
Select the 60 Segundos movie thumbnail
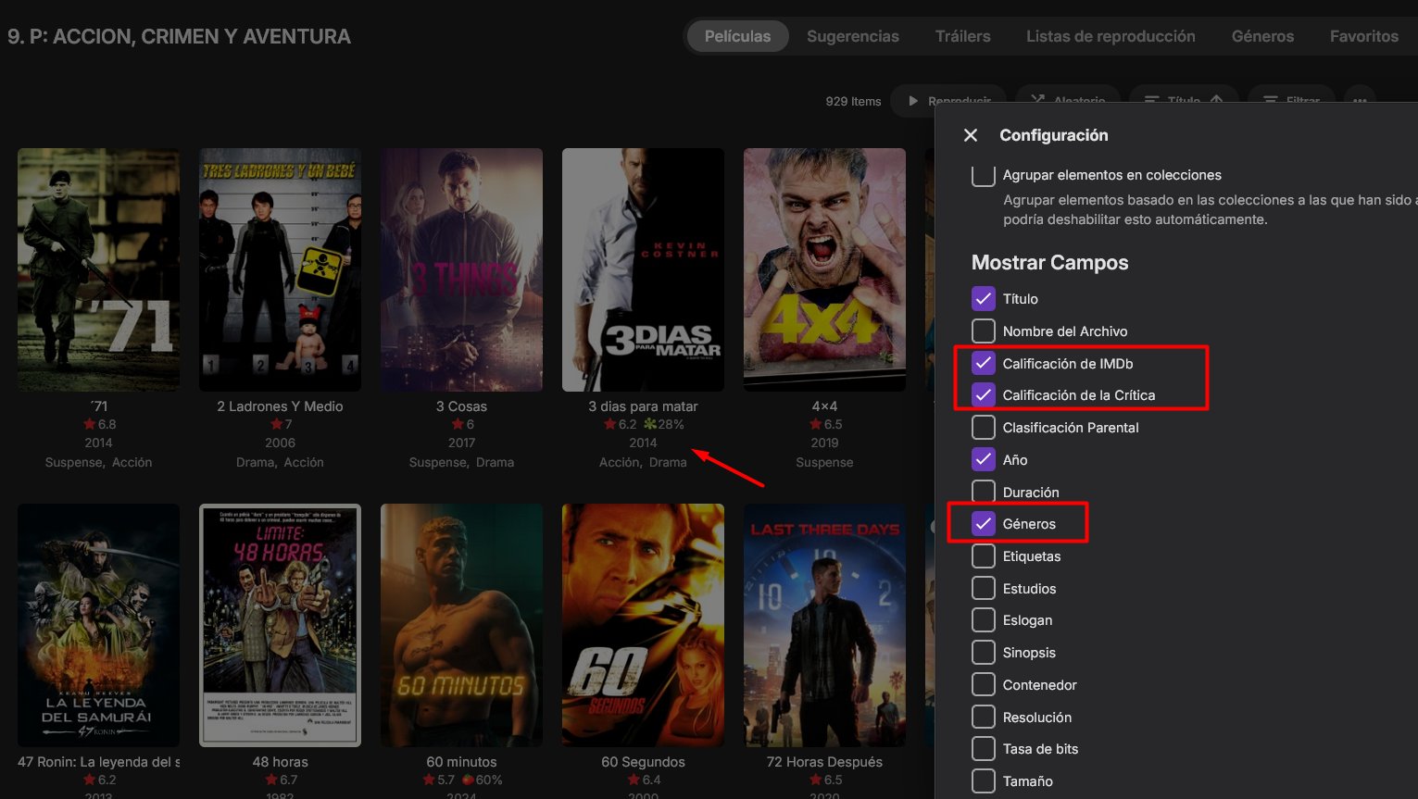tap(643, 625)
